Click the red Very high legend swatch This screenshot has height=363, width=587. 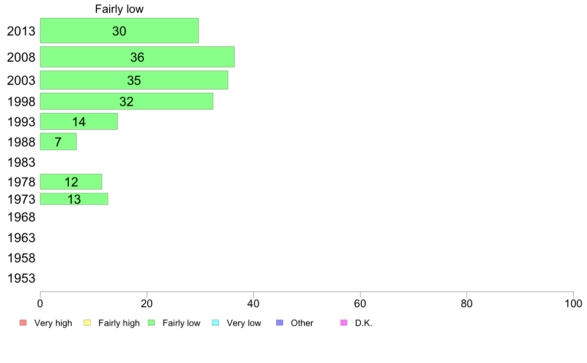pyautogui.click(x=23, y=323)
